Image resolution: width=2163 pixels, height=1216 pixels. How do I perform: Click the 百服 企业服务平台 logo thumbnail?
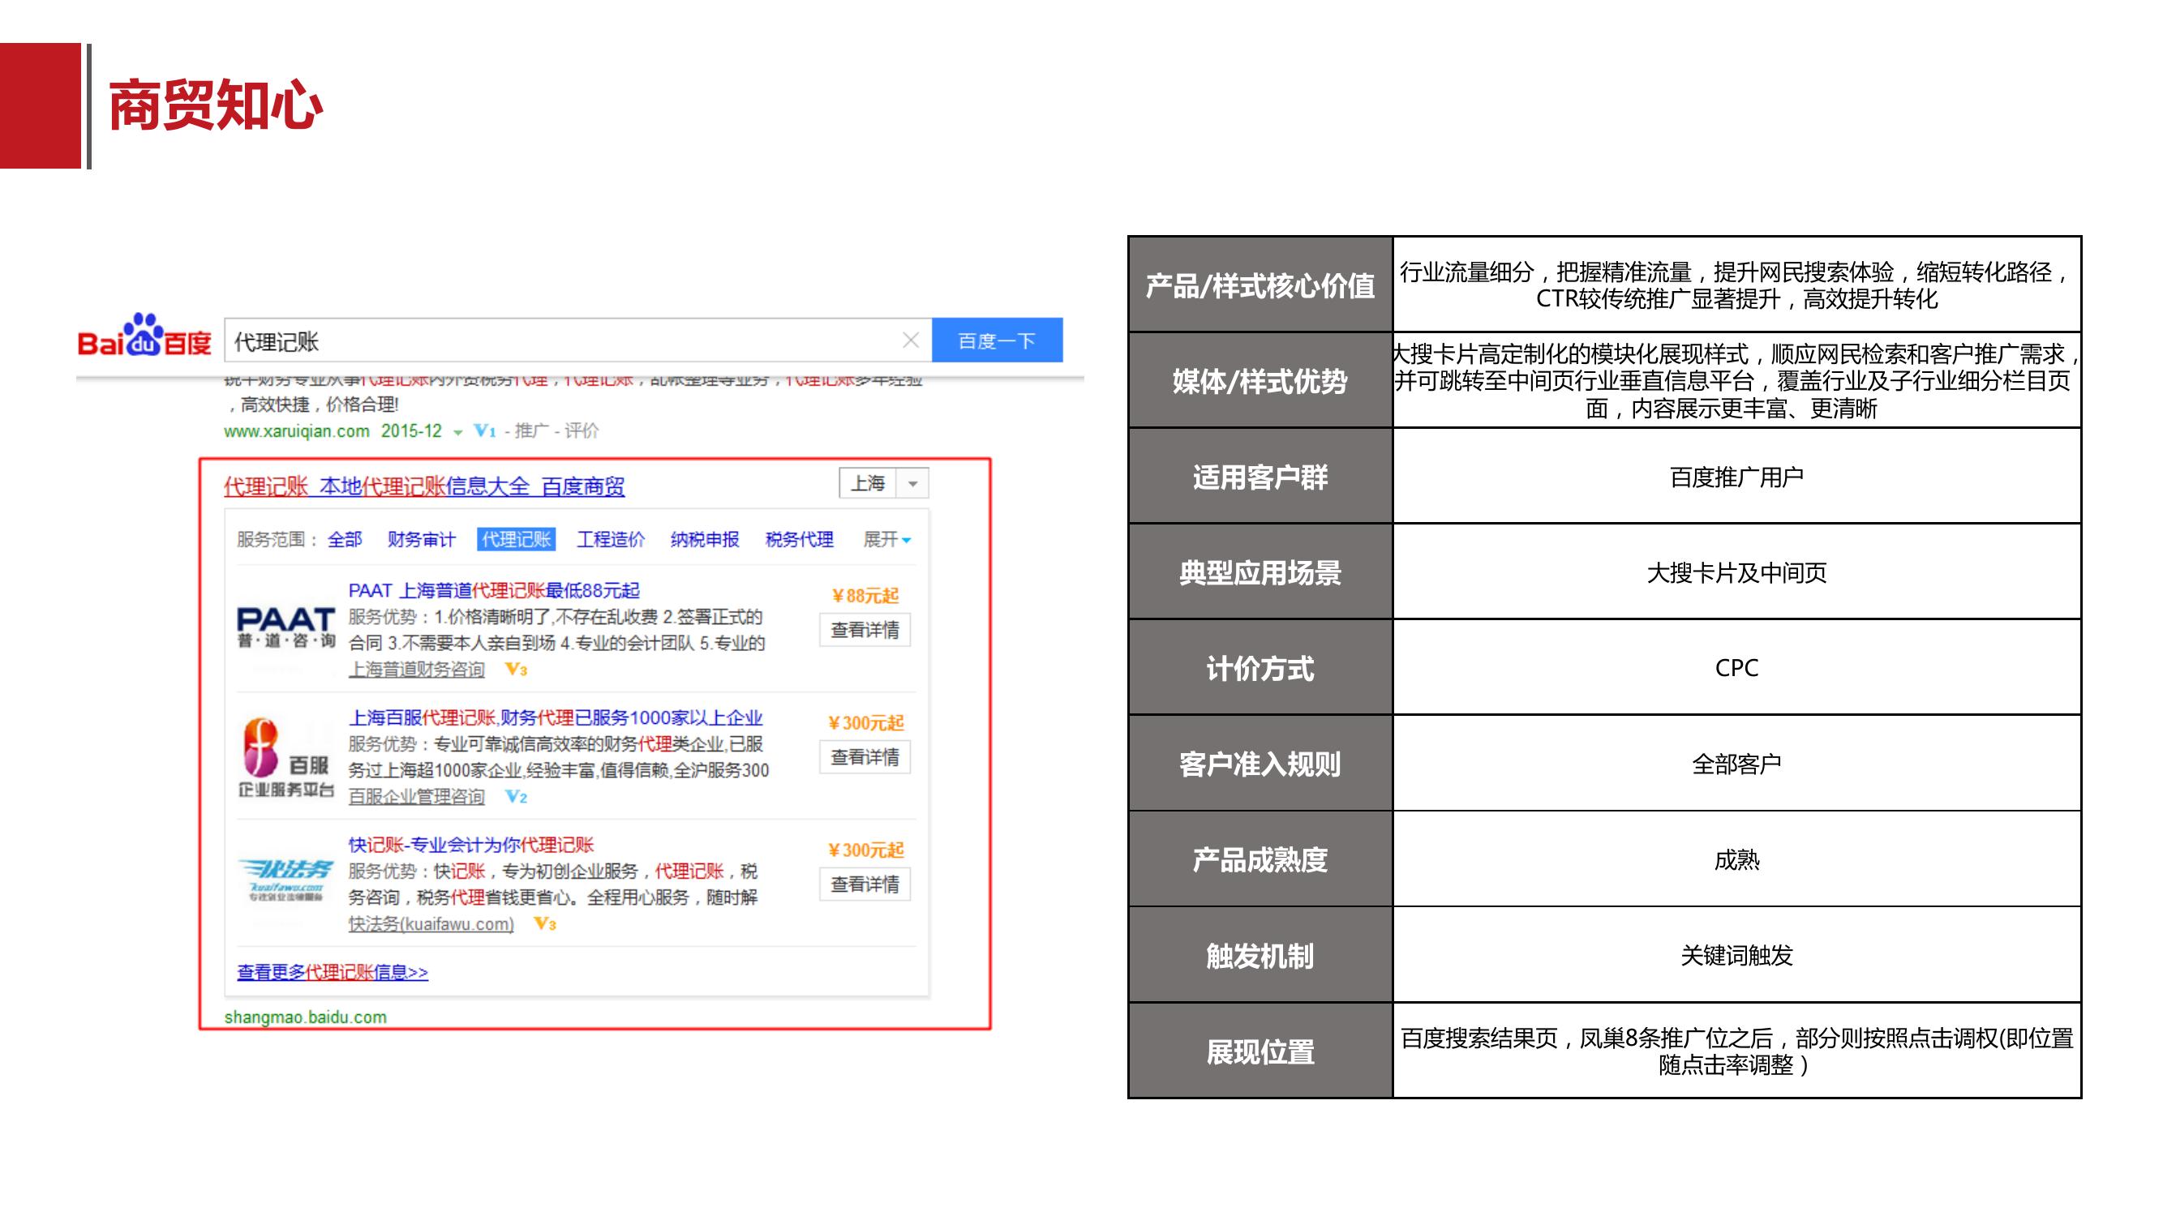(x=286, y=757)
